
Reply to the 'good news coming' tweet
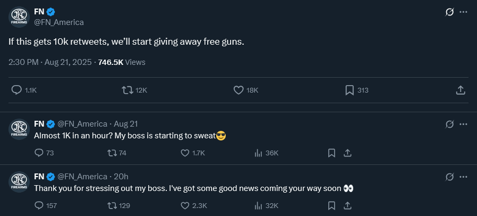(x=39, y=205)
